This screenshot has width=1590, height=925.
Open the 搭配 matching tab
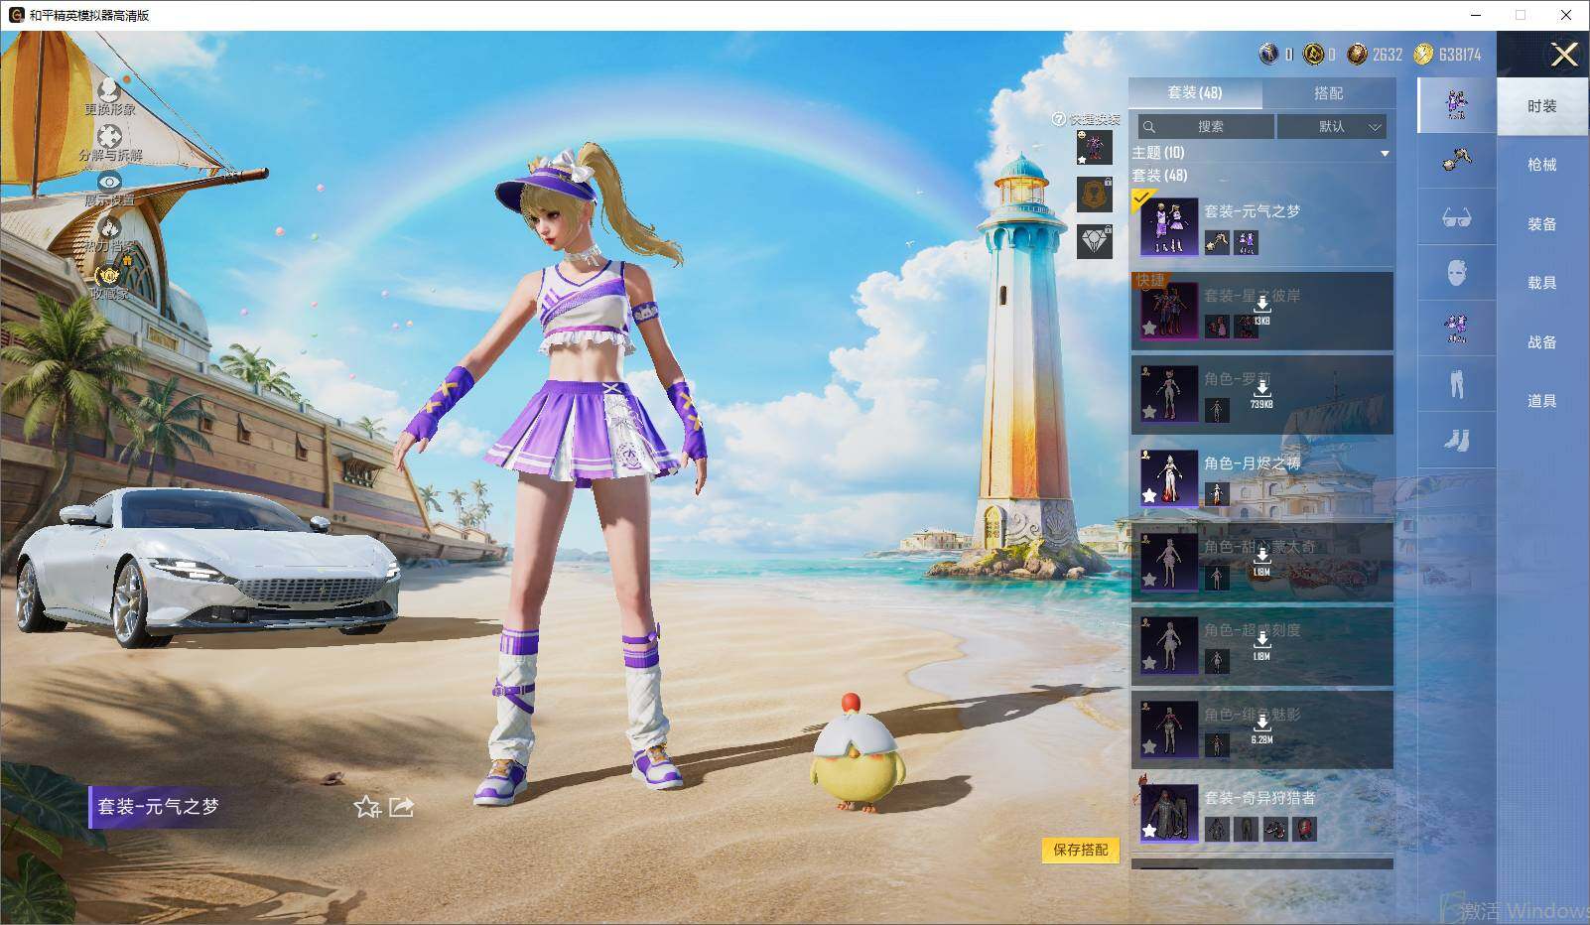pyautogui.click(x=1328, y=92)
